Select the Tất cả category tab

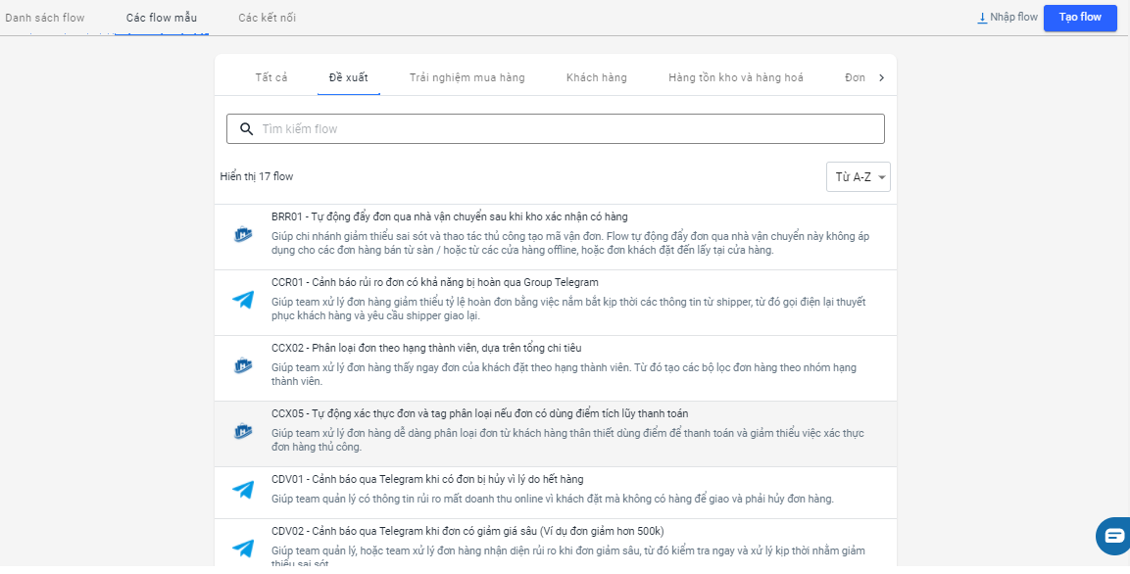[x=271, y=77]
